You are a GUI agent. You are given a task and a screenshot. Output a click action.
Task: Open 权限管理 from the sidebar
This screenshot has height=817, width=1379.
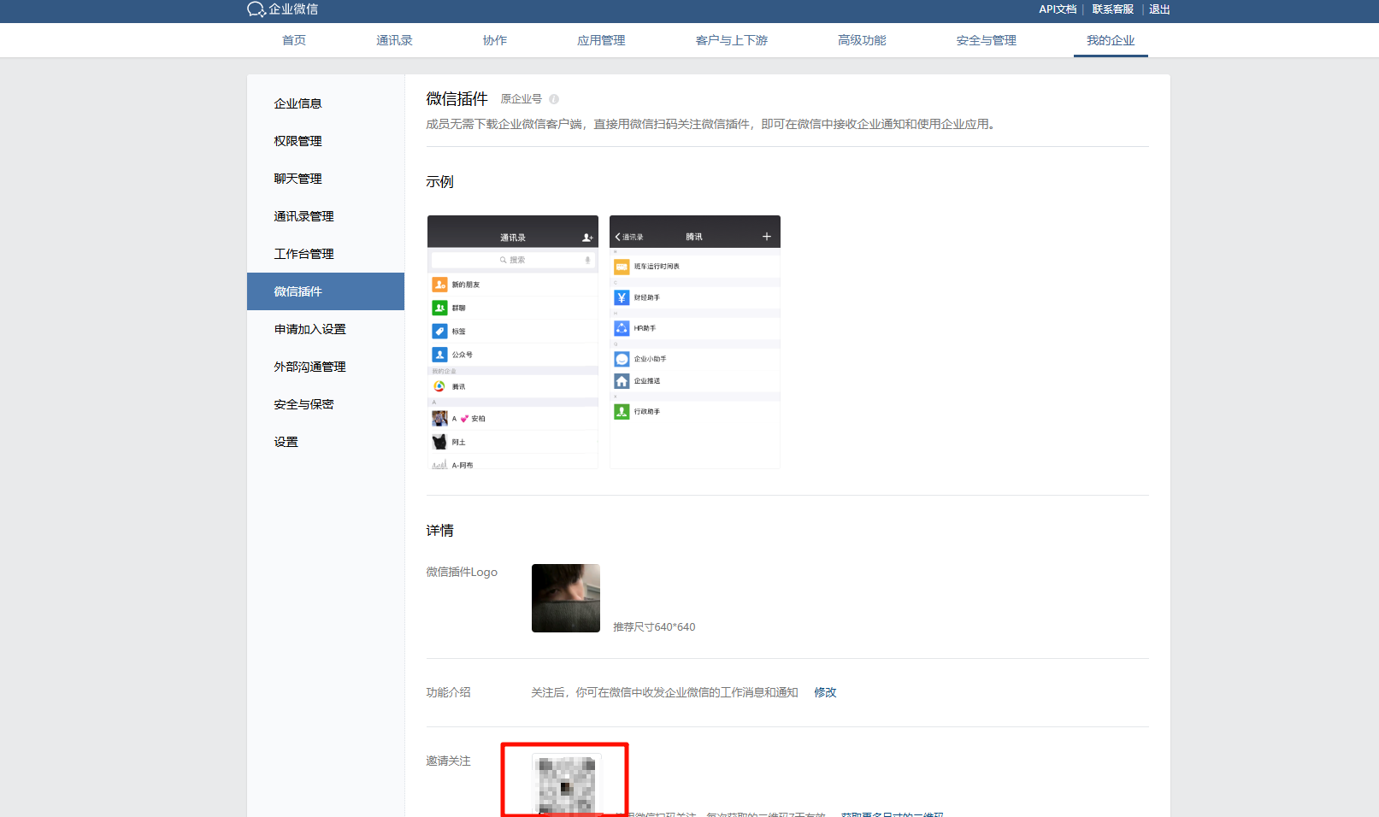(298, 141)
